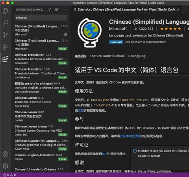Screen dimensions: 189x177
Task: Install Chinese Translator by mollykannn
Action: 63,77
